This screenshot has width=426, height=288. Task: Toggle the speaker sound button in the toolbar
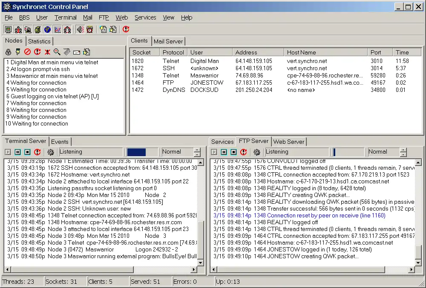pyautogui.click(x=80, y=29)
